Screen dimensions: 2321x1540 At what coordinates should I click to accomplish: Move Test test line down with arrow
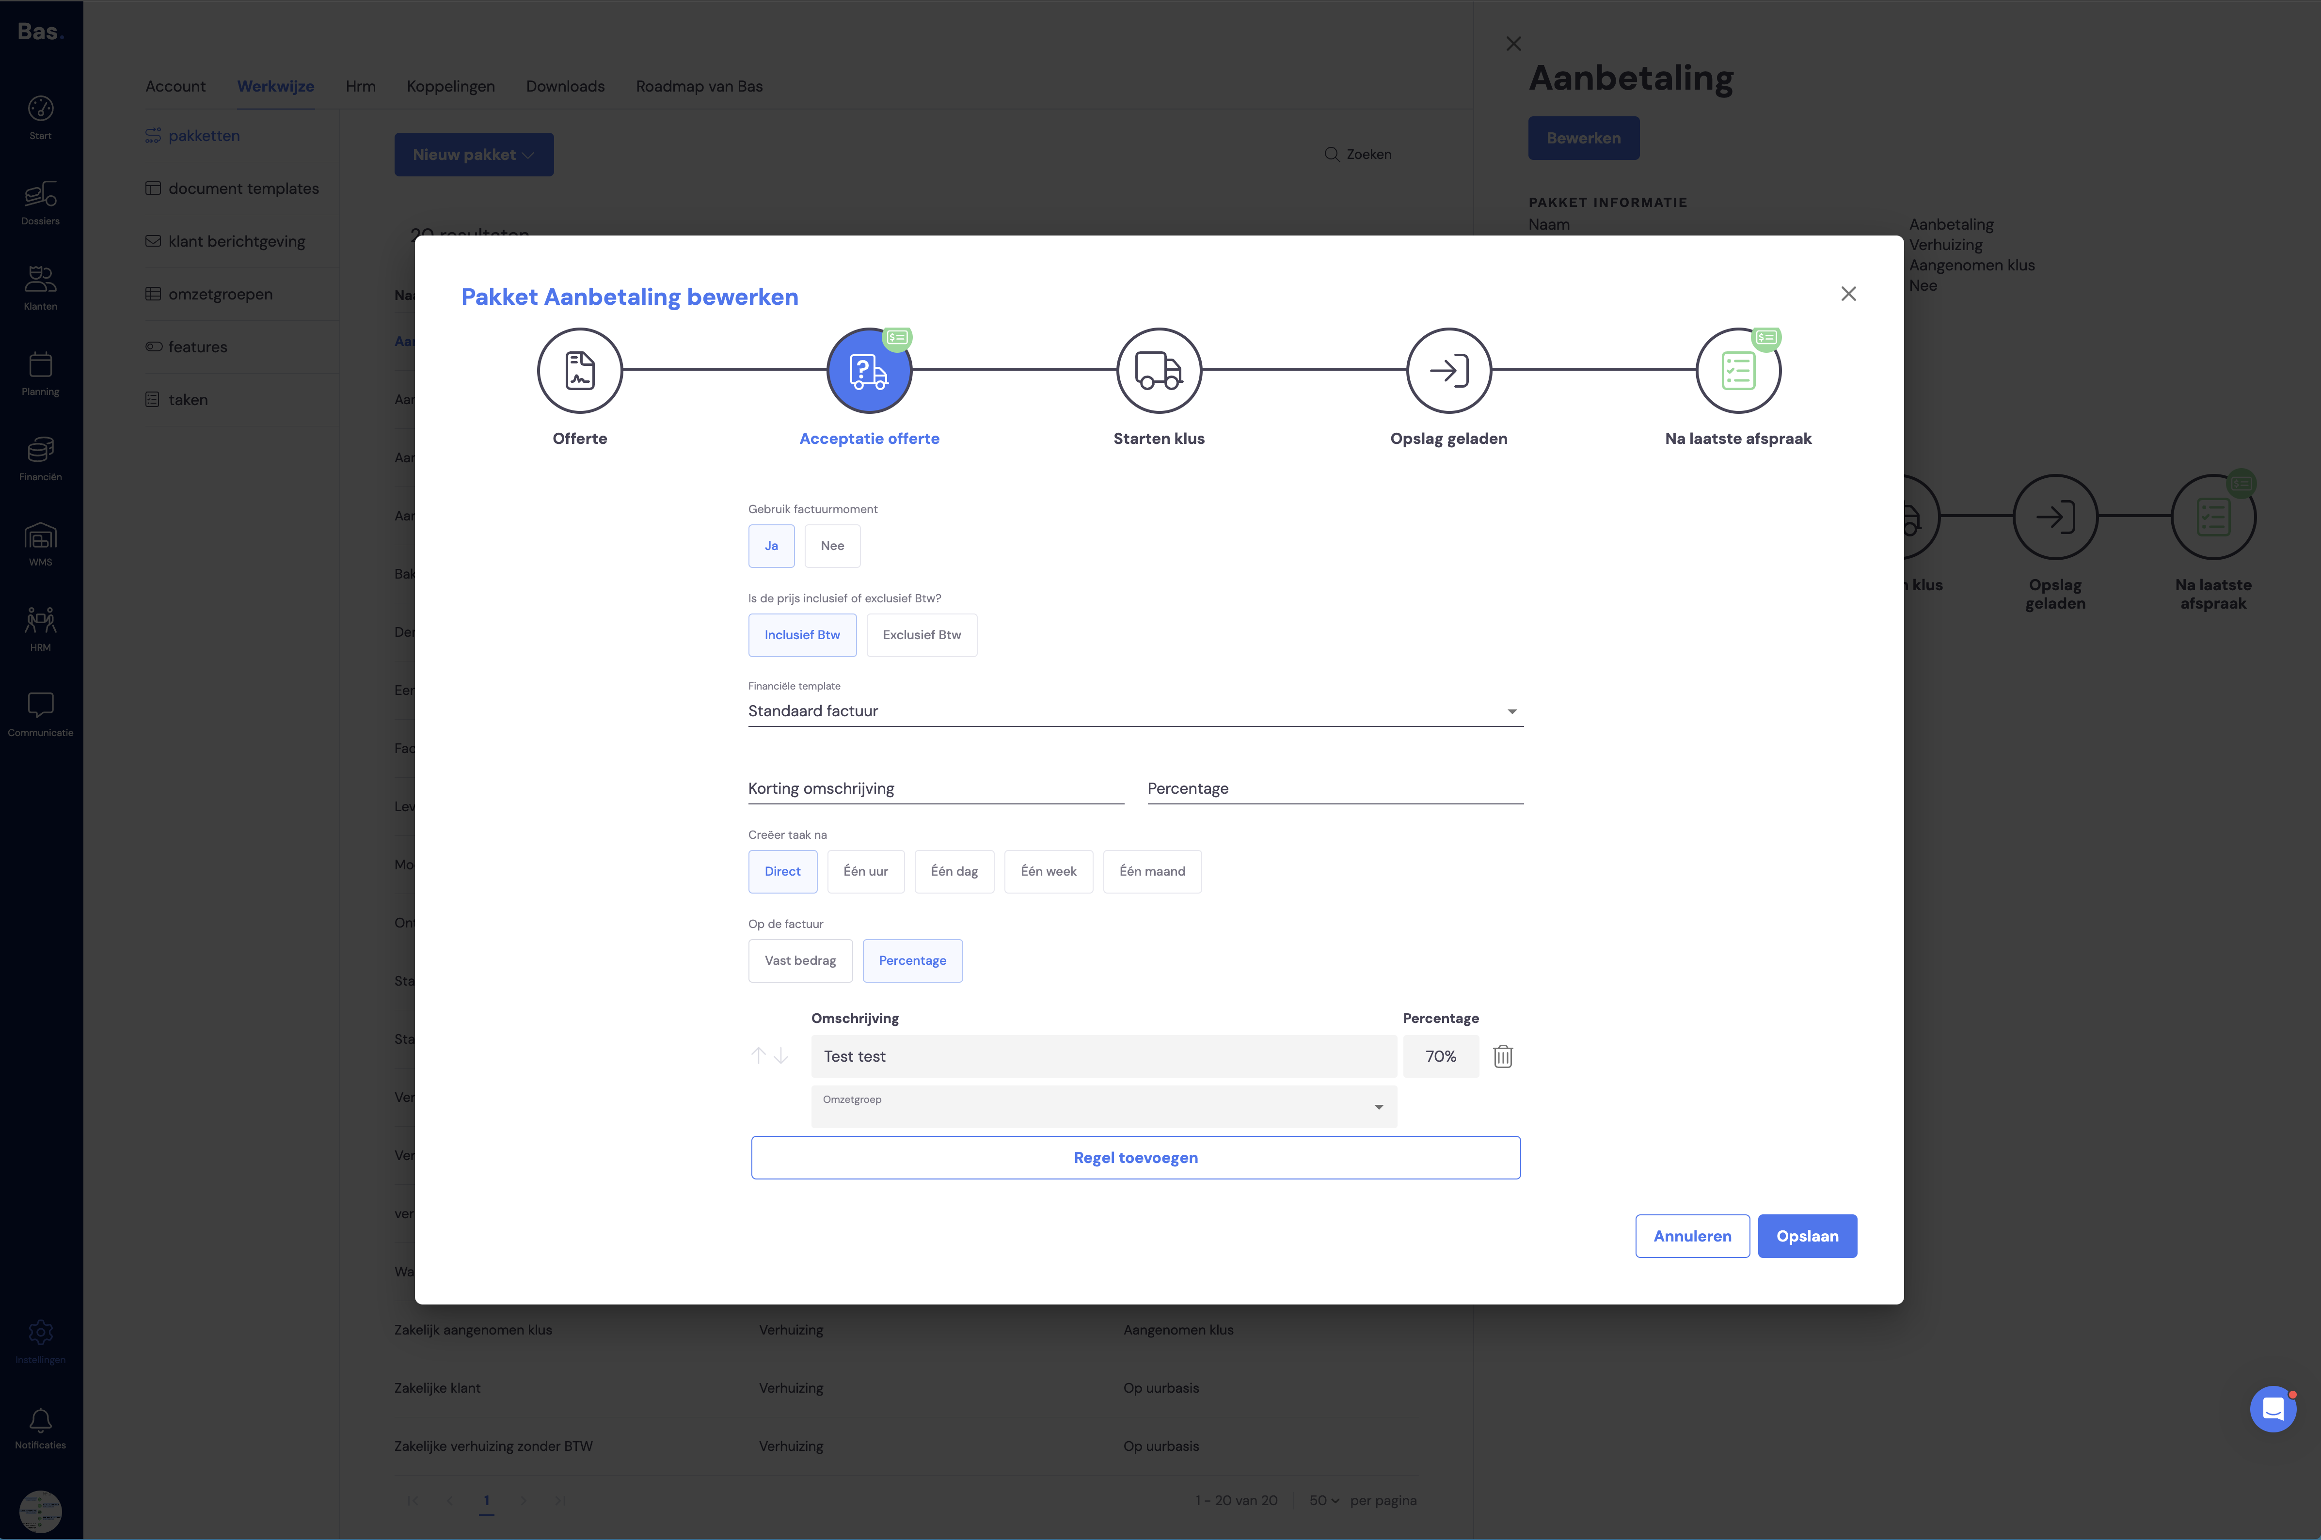(781, 1056)
